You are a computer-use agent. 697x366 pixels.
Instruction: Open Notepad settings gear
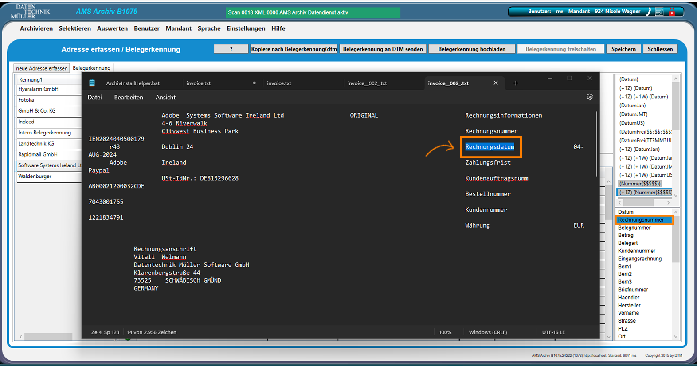[x=589, y=97]
